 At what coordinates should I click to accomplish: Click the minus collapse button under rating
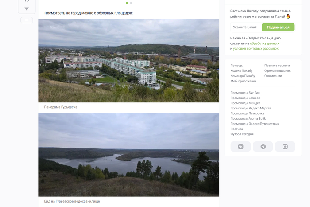pyautogui.click(x=27, y=20)
